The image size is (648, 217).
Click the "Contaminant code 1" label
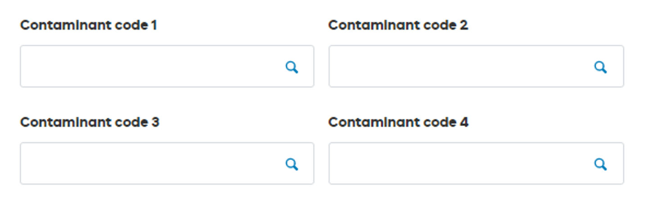coord(89,25)
